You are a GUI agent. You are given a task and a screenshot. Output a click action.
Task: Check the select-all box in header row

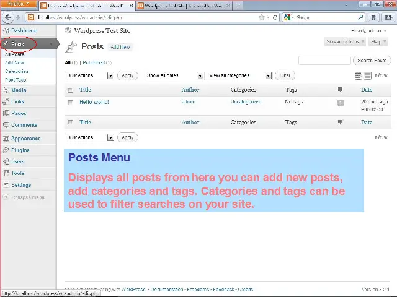[x=70, y=90]
